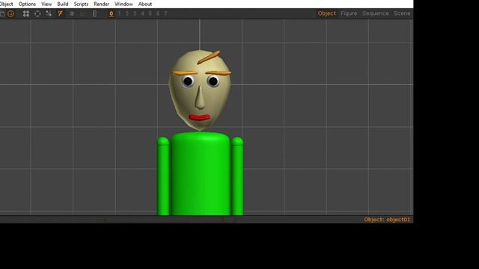Select the character's red mouth

(200, 117)
